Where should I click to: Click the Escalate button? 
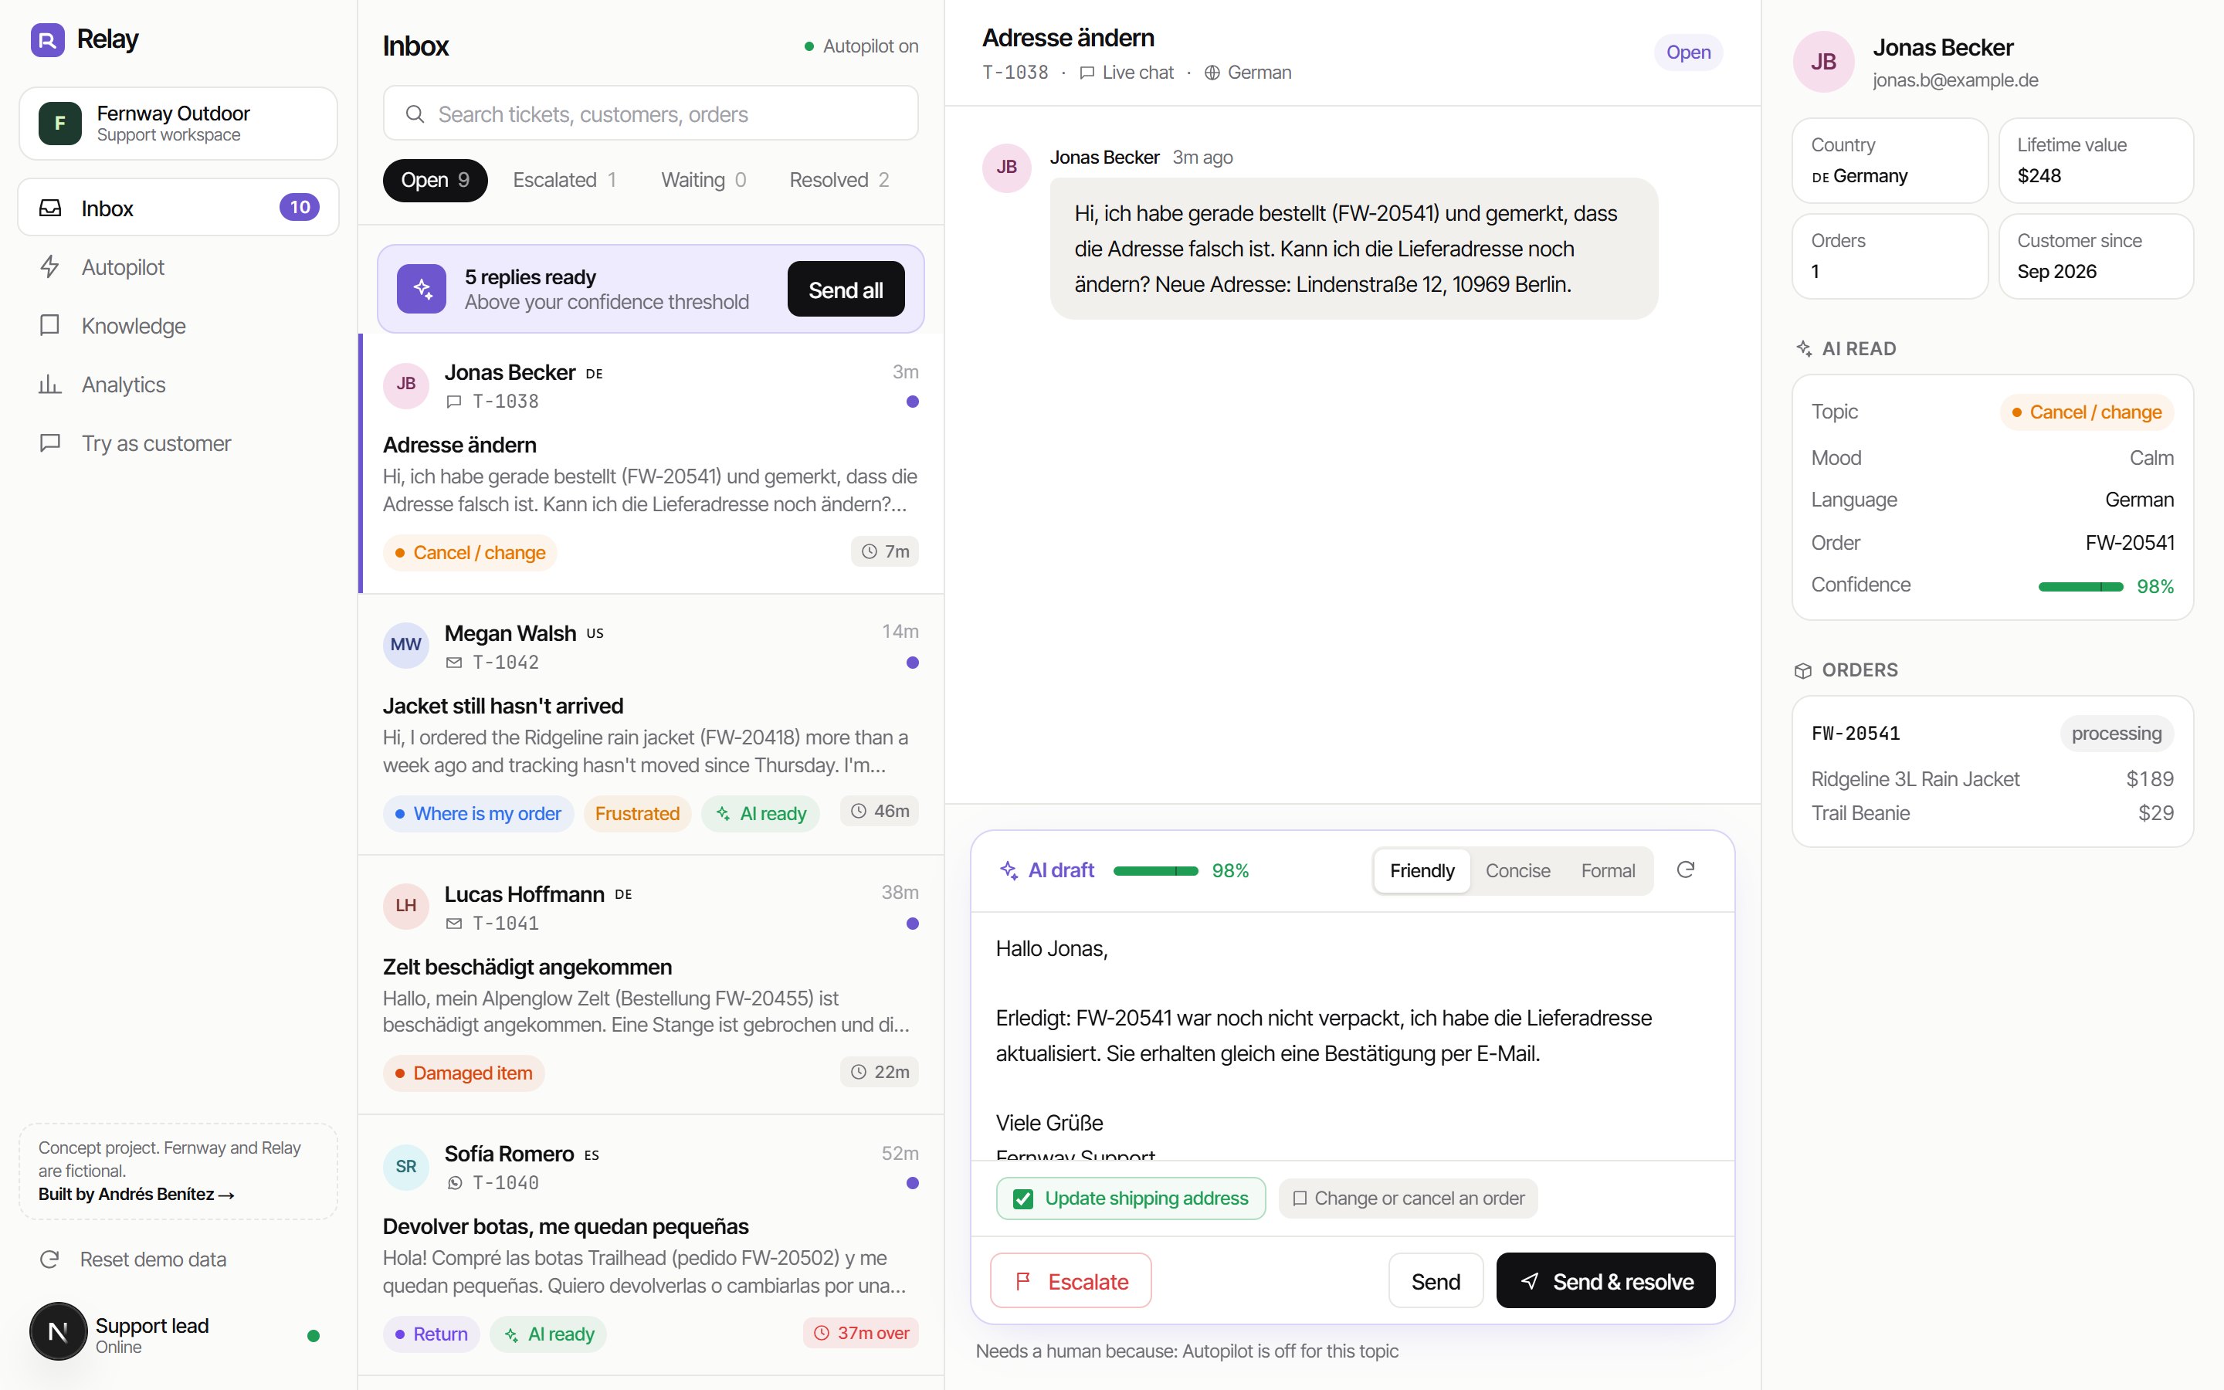click(x=1070, y=1280)
